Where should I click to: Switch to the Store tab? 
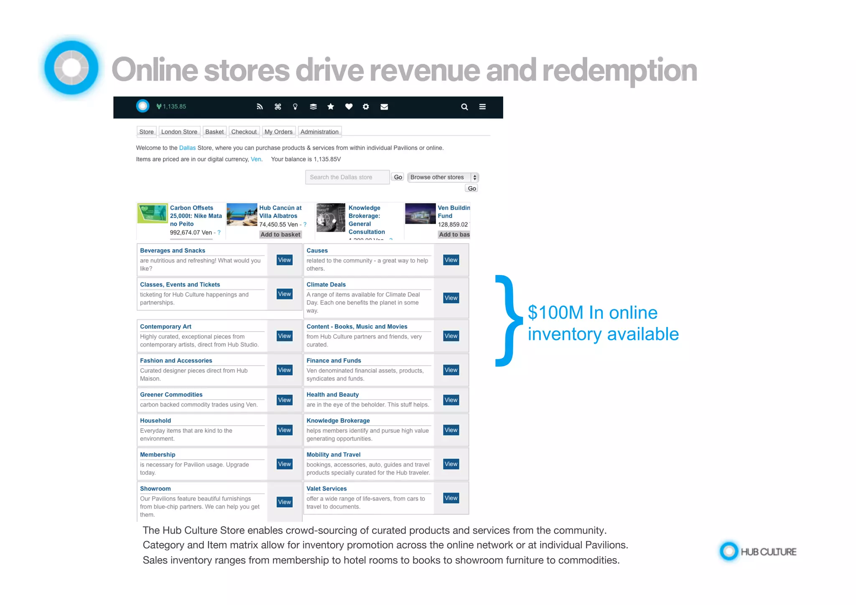coord(146,132)
